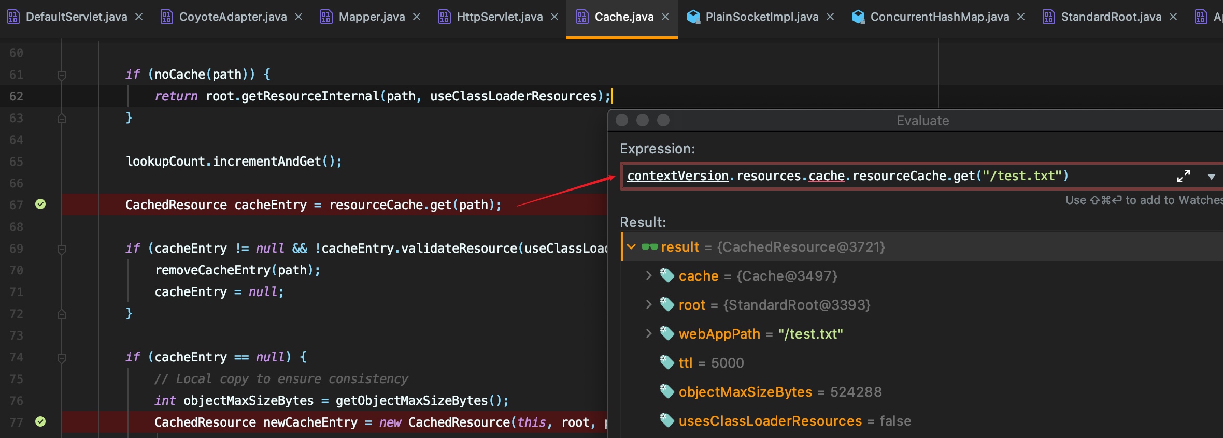Toggle the breakpoint on line 77

coord(40,421)
